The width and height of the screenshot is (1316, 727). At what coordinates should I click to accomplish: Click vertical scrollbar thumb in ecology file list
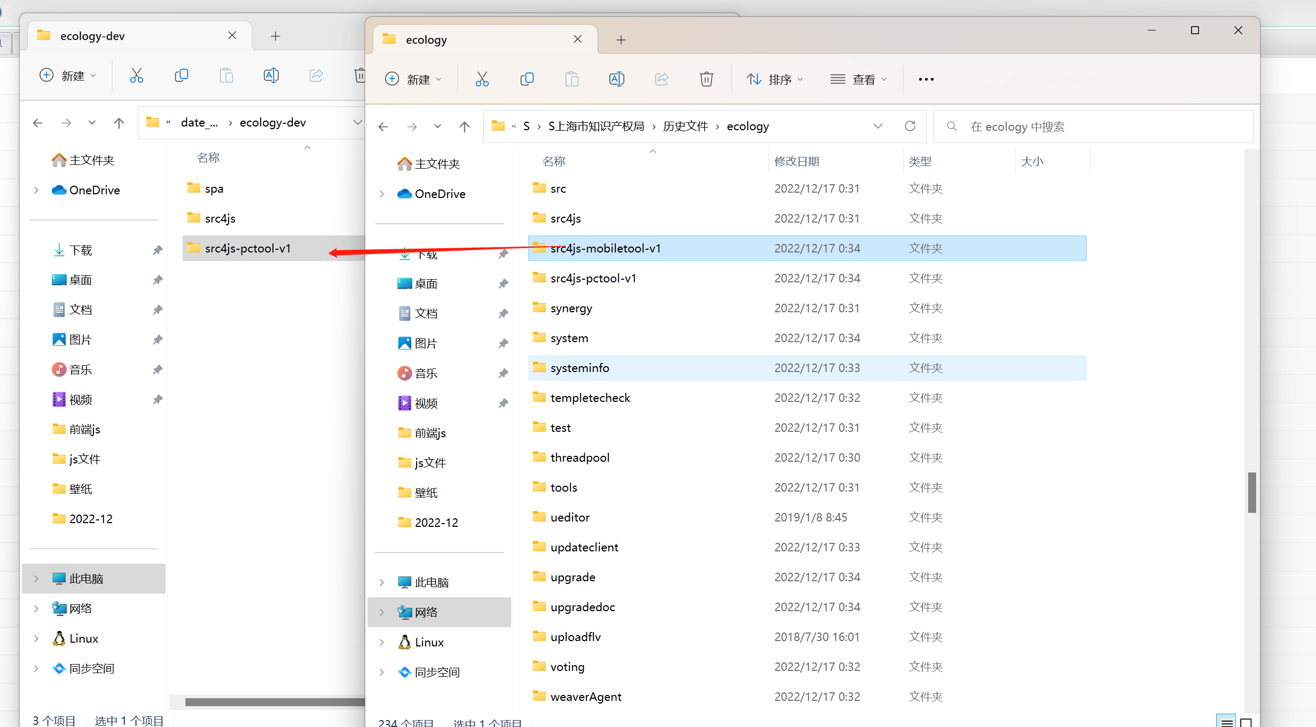coord(1251,492)
